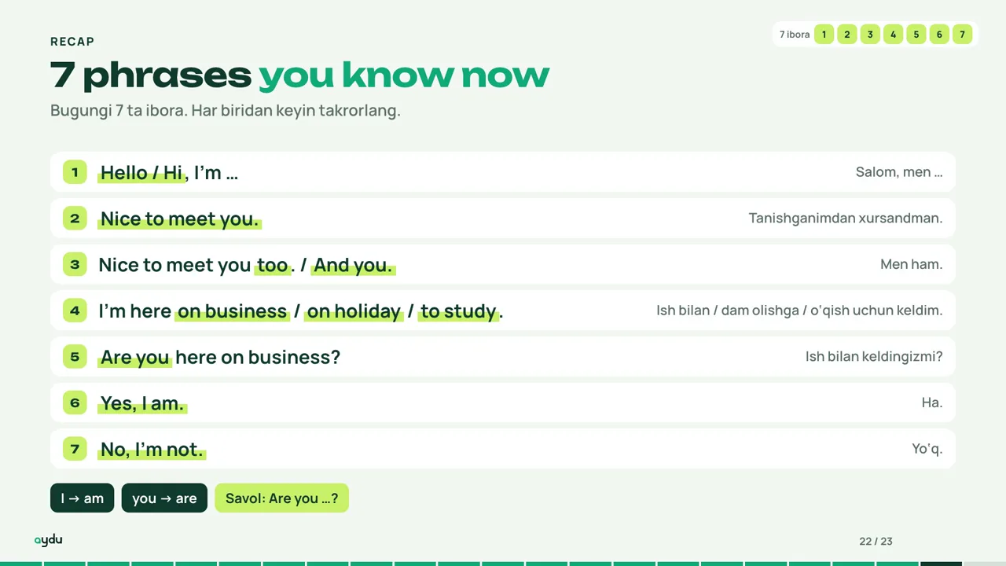1006x566 pixels.
Task: Click number badge beside 'Hello / Hi, I'm …'
Action: pos(75,172)
